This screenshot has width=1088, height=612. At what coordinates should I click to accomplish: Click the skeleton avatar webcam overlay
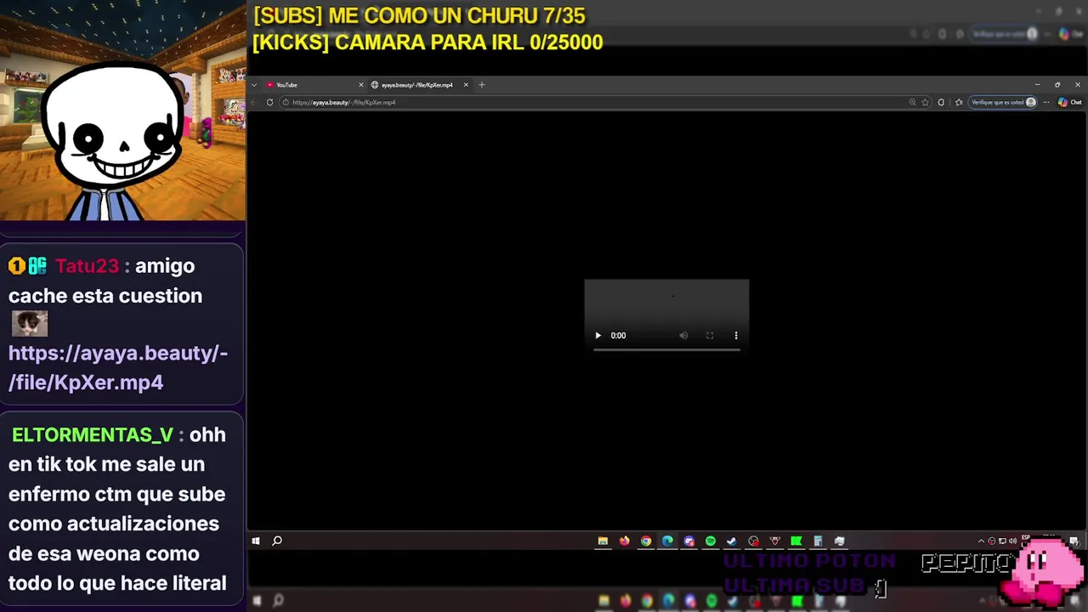click(115, 140)
